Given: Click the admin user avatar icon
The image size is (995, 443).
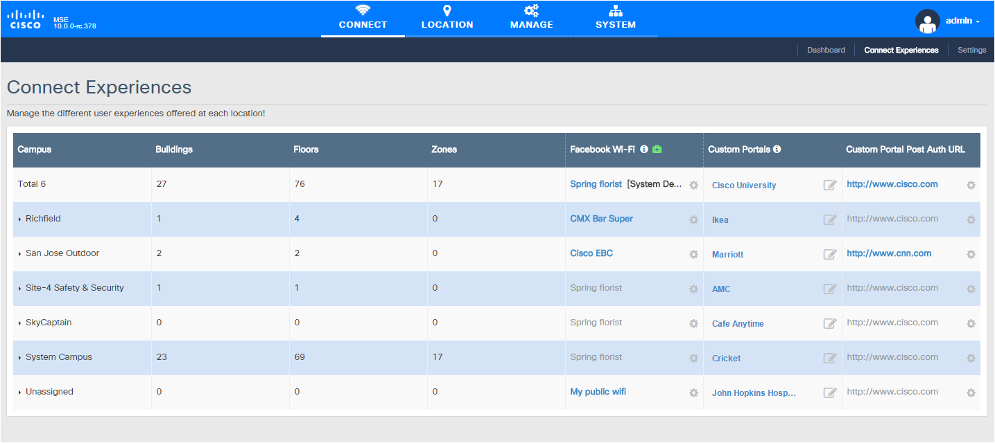Looking at the screenshot, I should (x=928, y=21).
